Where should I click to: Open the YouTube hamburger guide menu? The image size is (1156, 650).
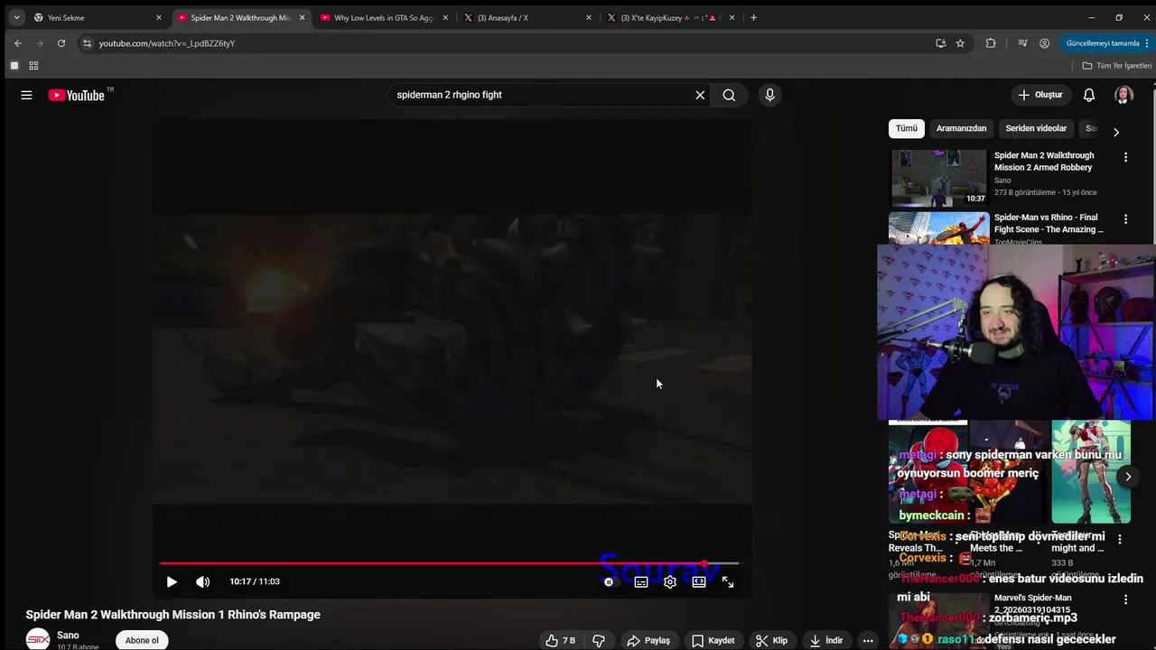pyautogui.click(x=26, y=95)
